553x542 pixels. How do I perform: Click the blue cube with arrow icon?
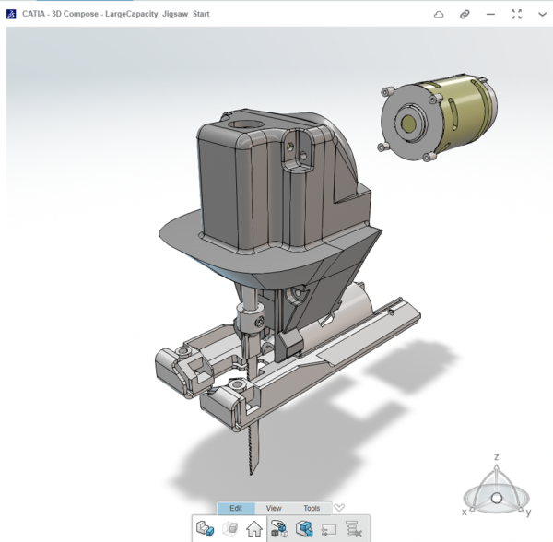point(305,529)
